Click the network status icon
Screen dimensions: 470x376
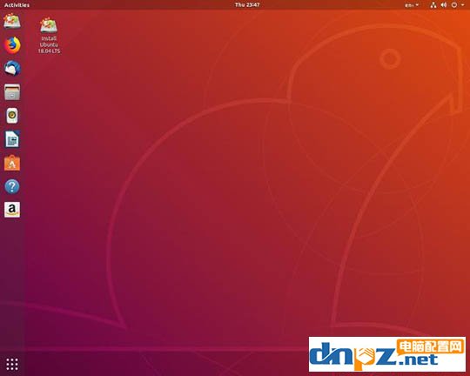433,5
